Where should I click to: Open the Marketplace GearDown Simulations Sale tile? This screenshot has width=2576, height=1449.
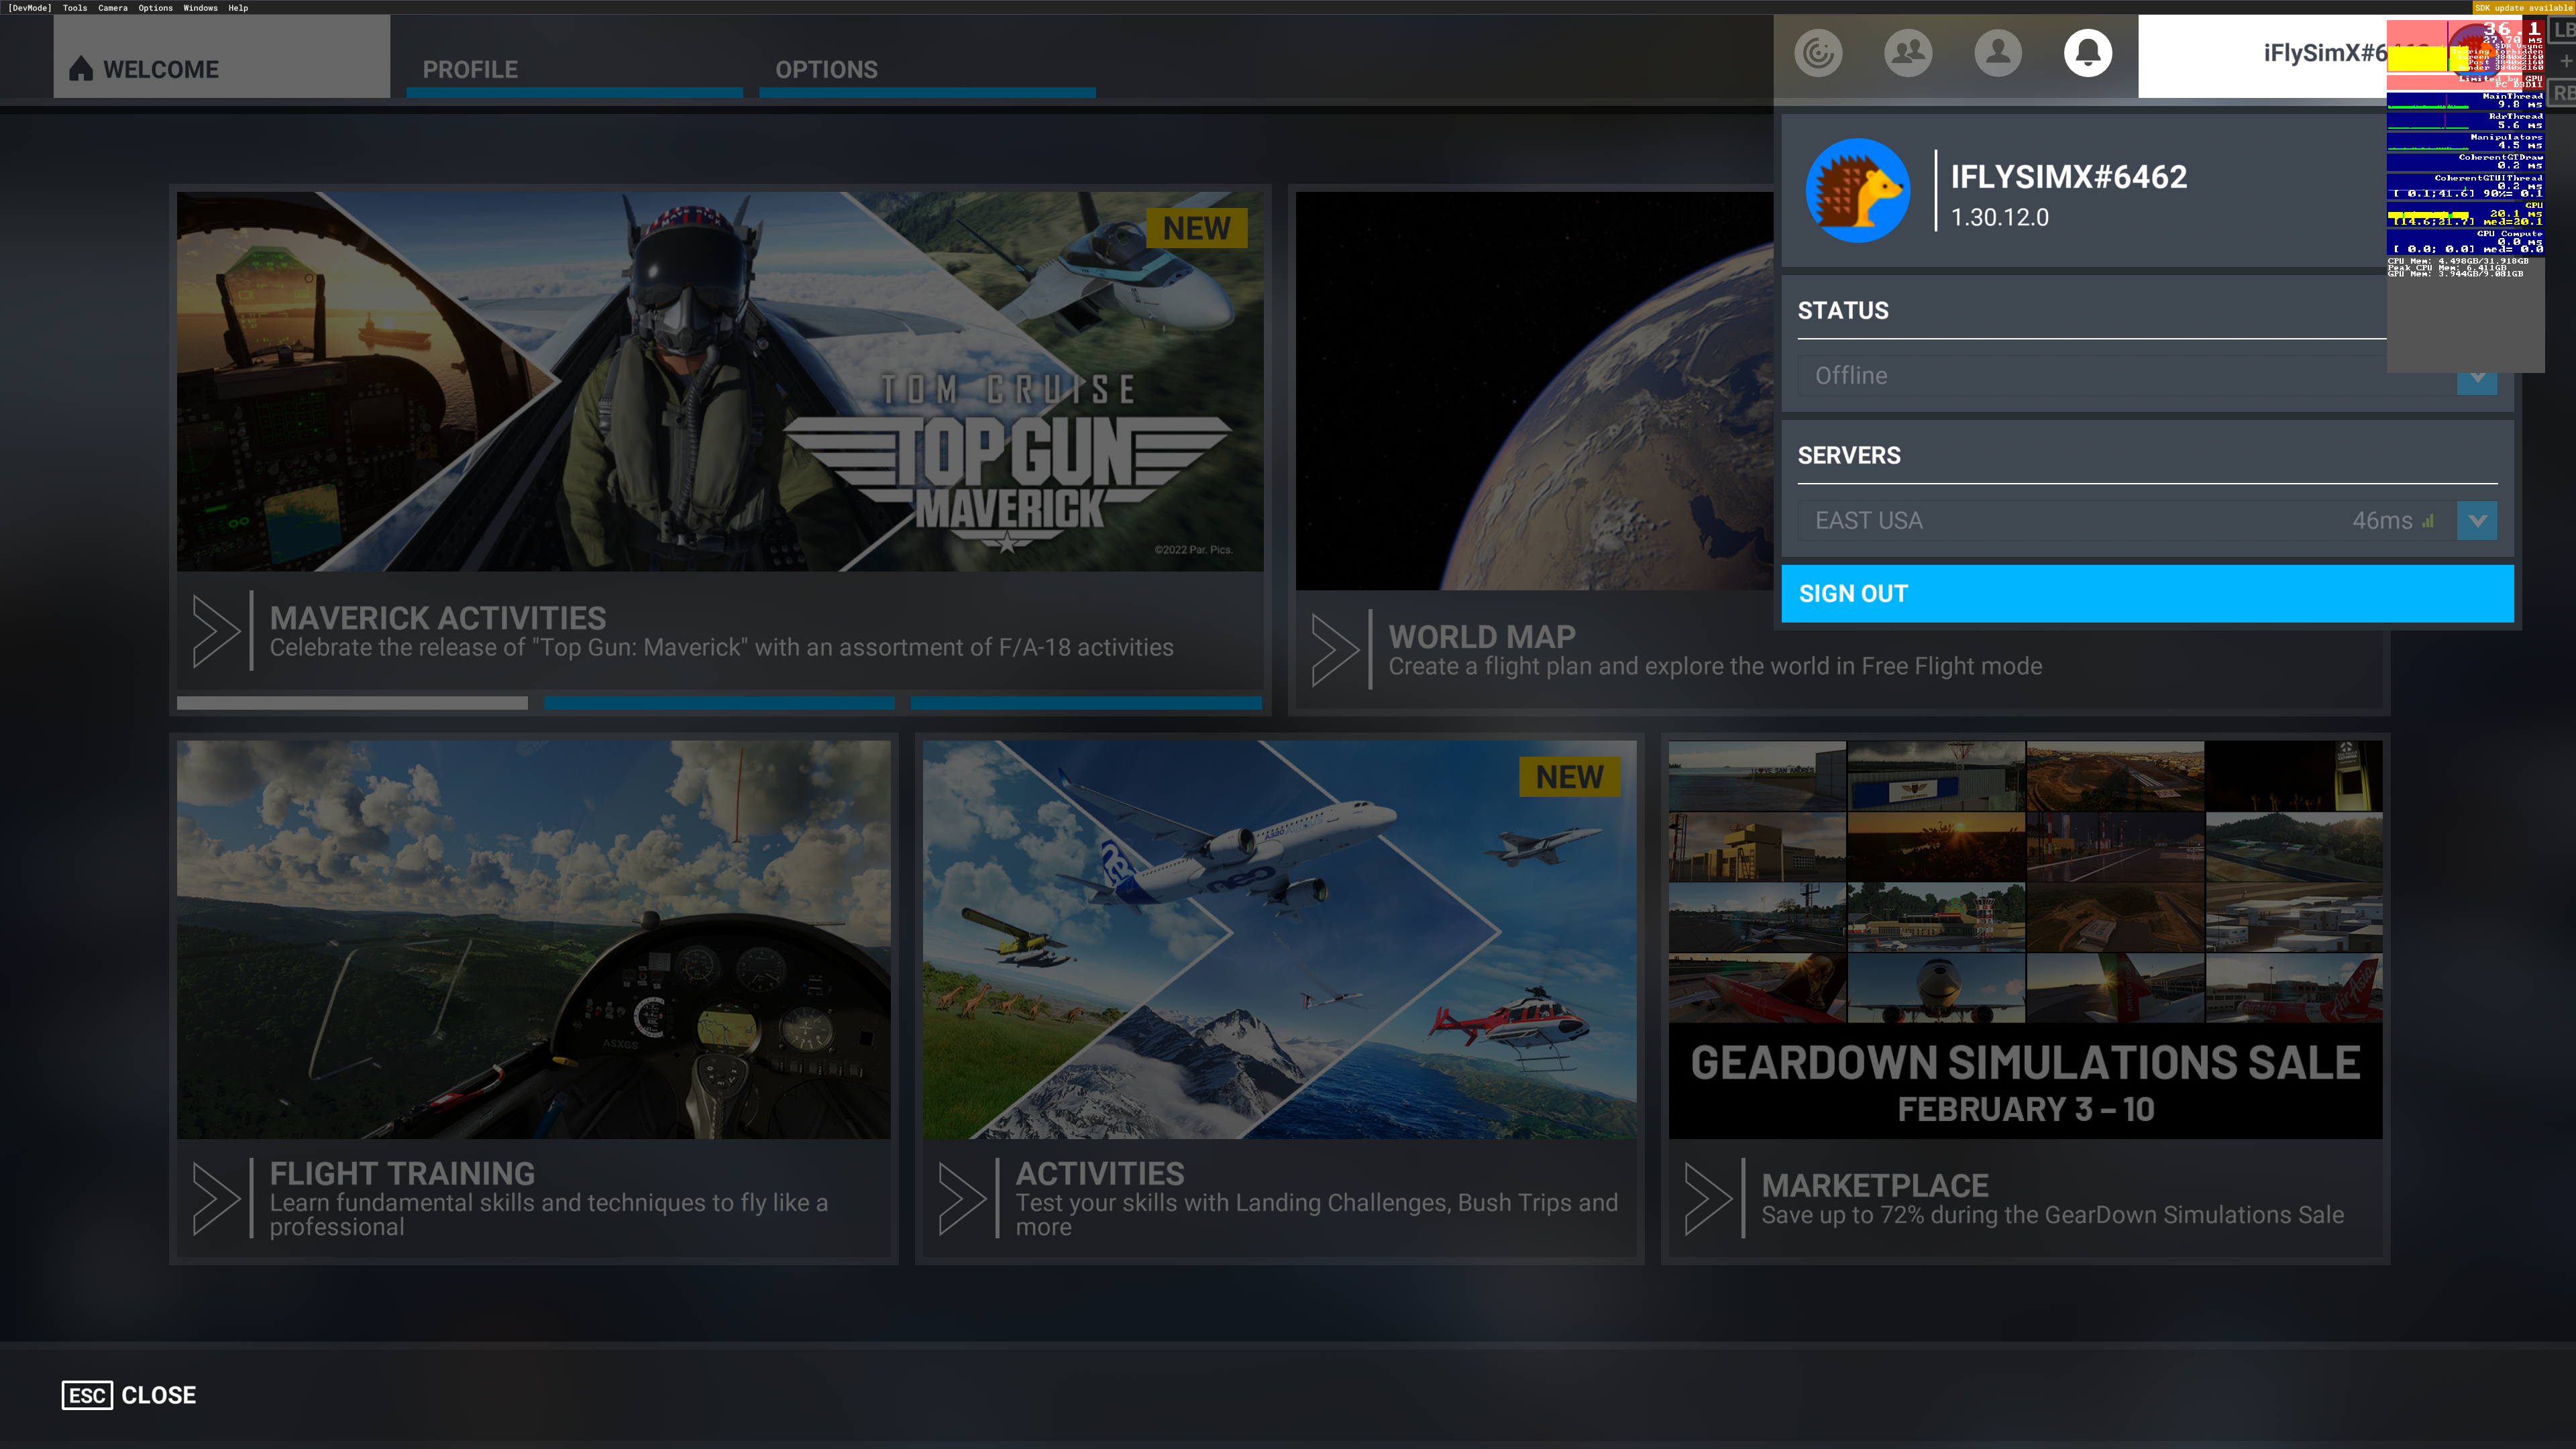tap(2025, 998)
